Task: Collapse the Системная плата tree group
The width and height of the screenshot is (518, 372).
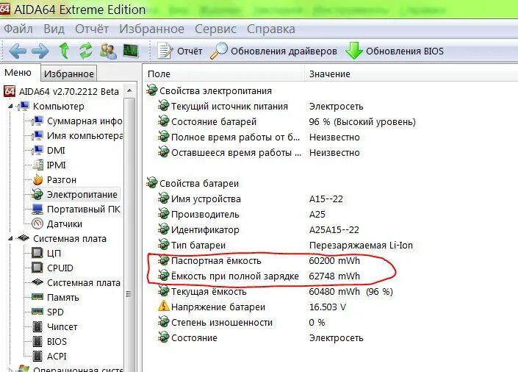Action: 10,238
